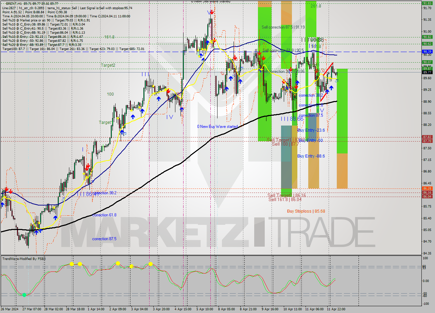Click the red 86.04 price tag
The height and width of the screenshot is (313, 435).
pos(427,196)
